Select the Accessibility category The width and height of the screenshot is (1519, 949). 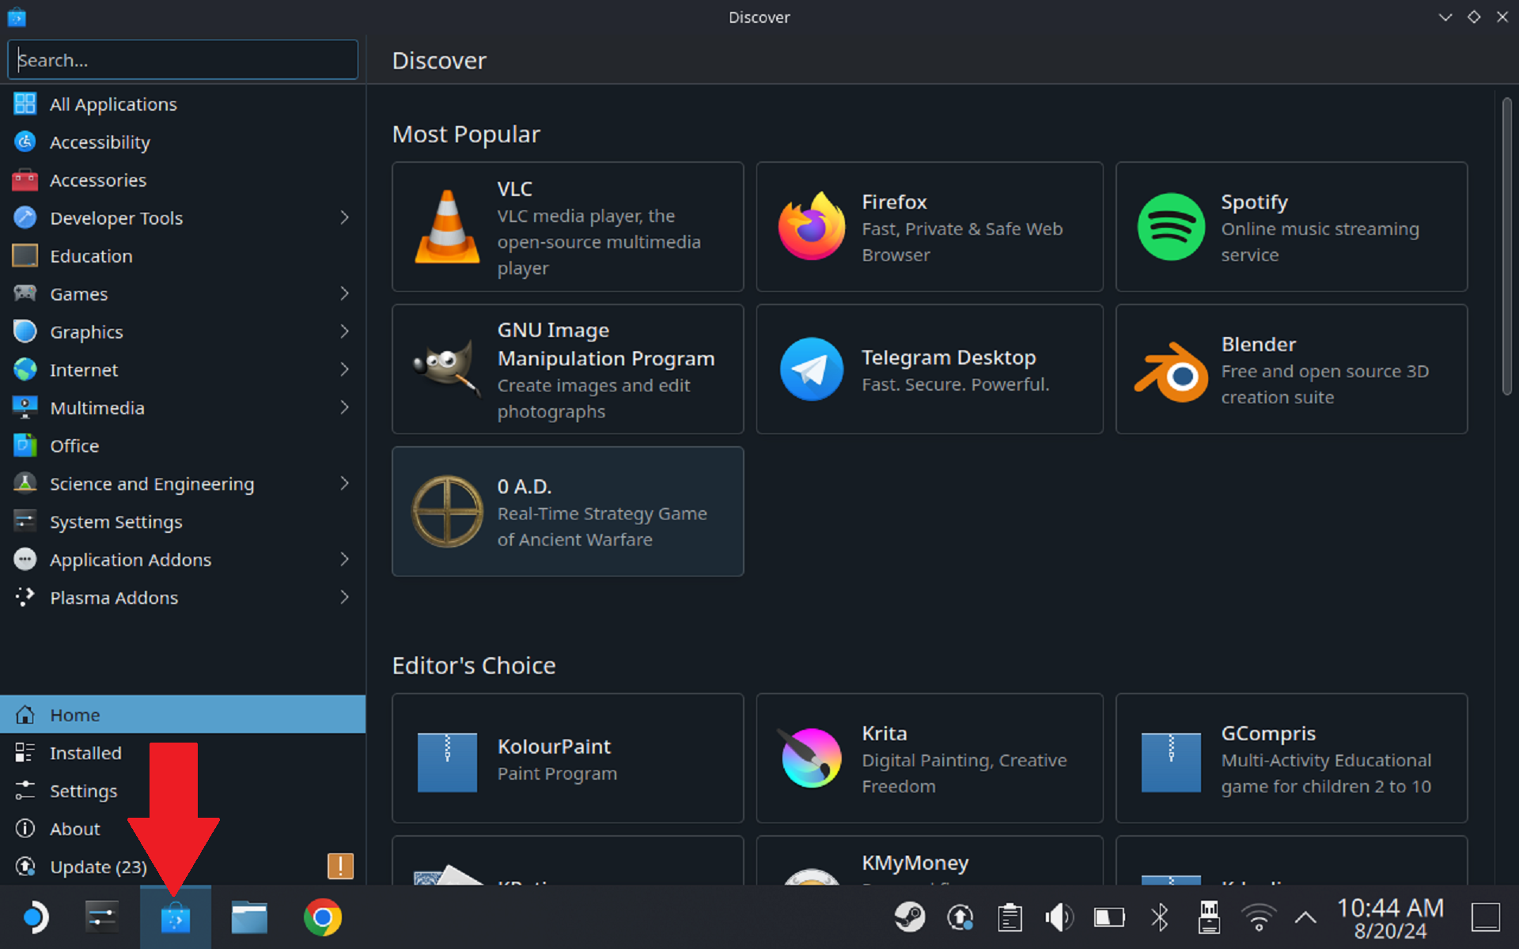[100, 142]
